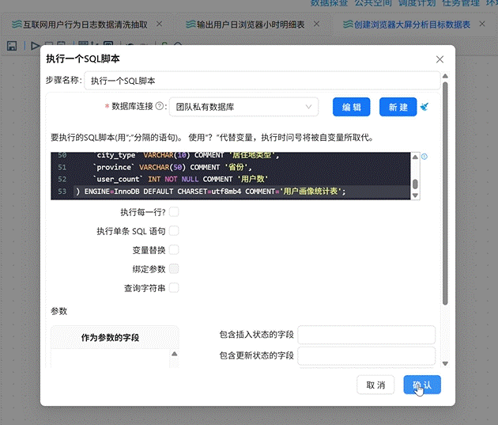Check the 变量替换 checkbox
The height and width of the screenshot is (425, 498).
(x=174, y=250)
